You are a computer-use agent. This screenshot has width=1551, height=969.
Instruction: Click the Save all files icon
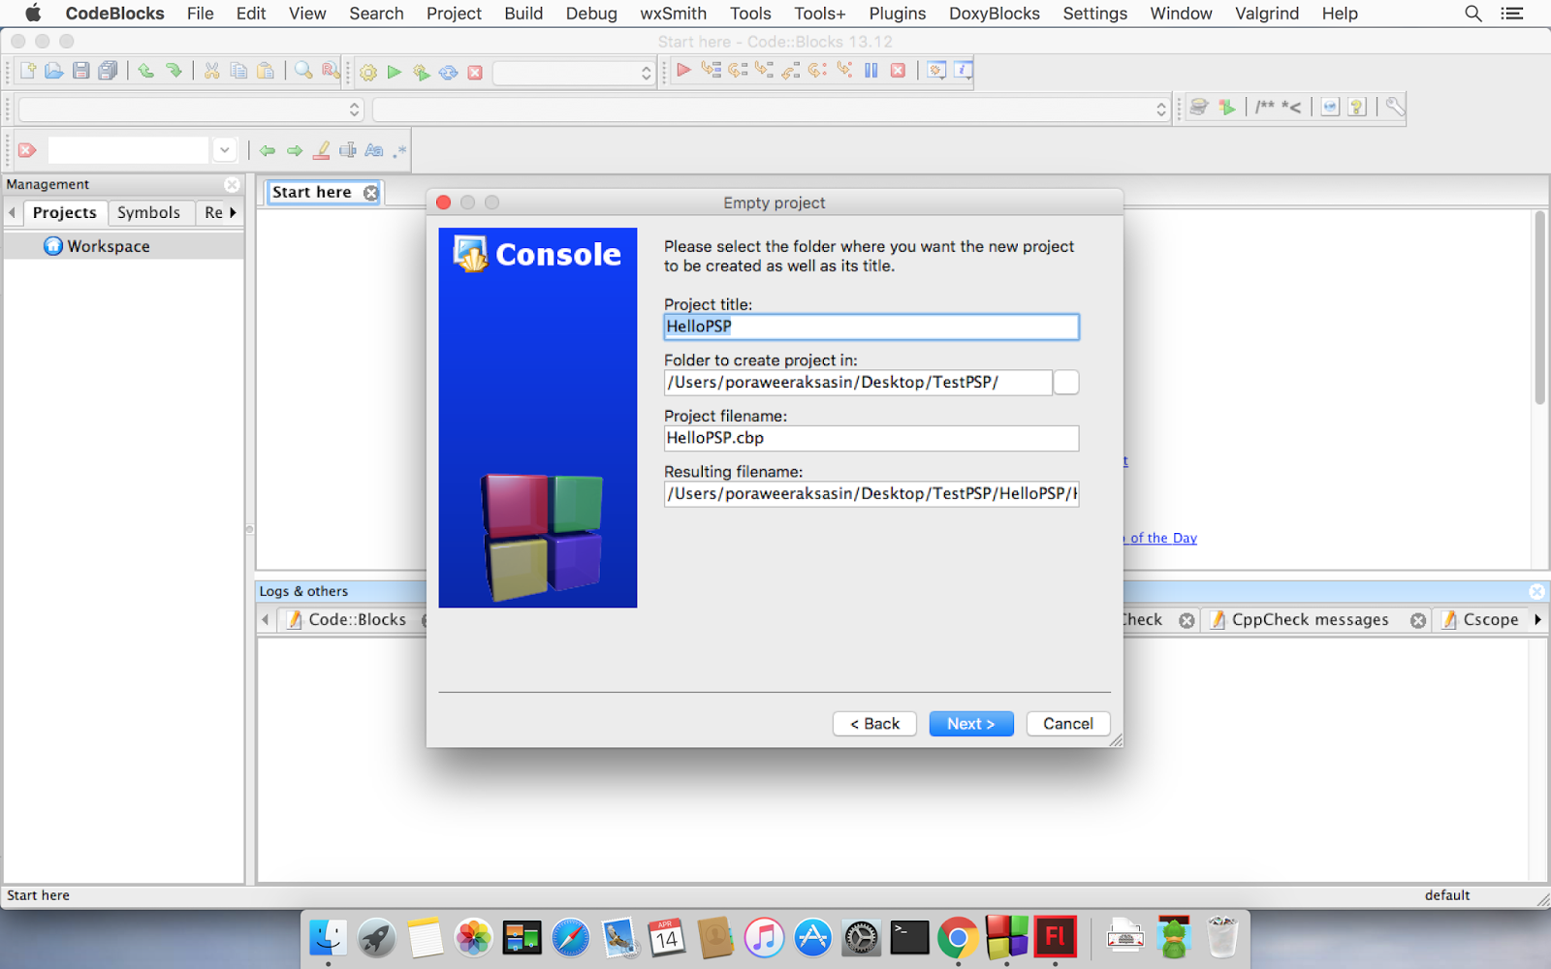(x=108, y=71)
